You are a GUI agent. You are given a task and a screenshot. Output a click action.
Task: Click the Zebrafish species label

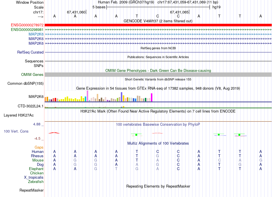(x=36, y=182)
